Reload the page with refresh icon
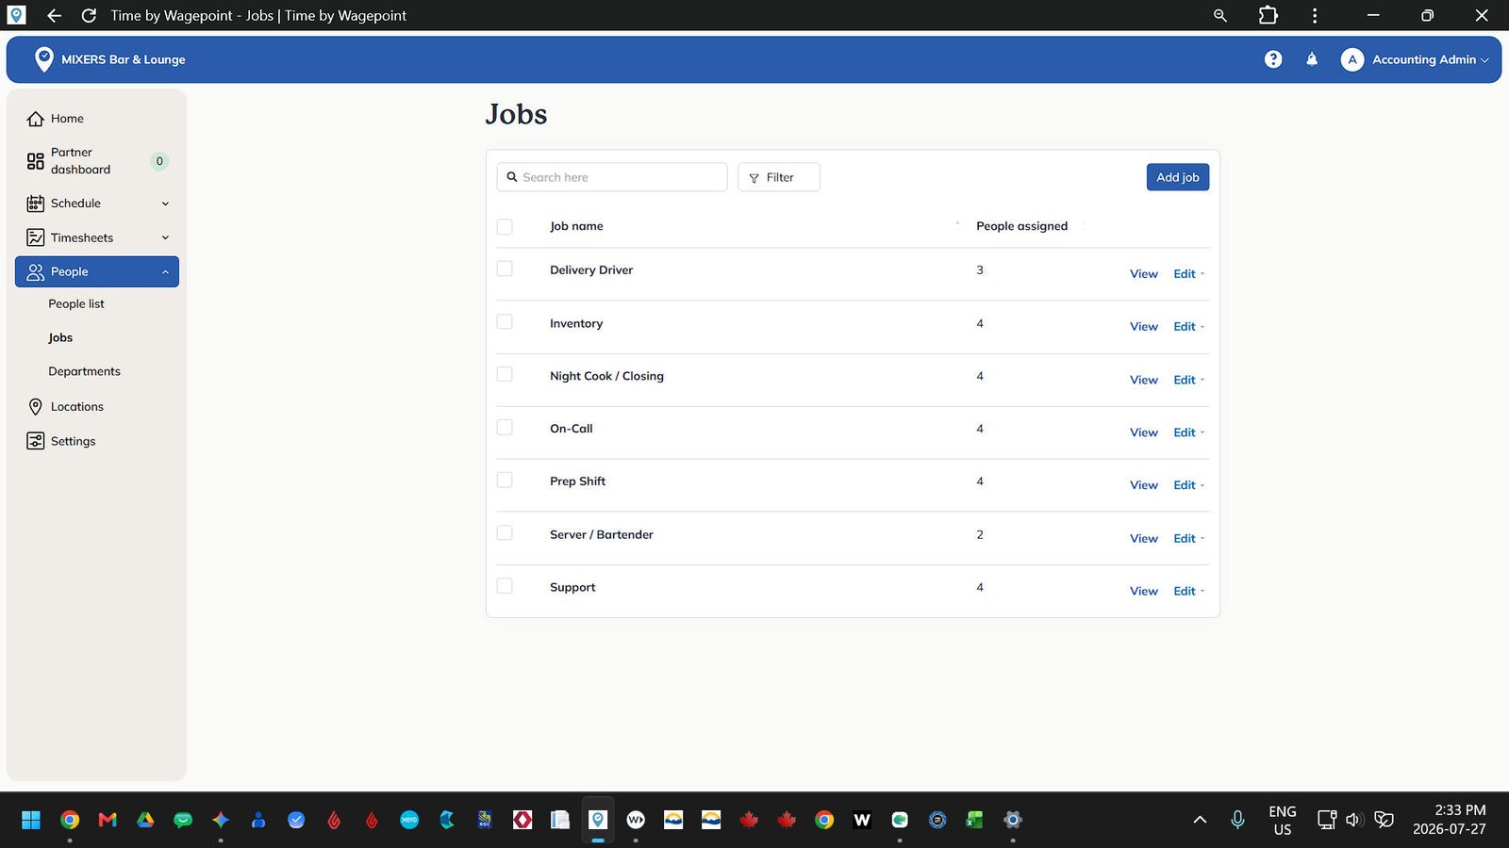Viewport: 1509px width, 848px height. (89, 15)
